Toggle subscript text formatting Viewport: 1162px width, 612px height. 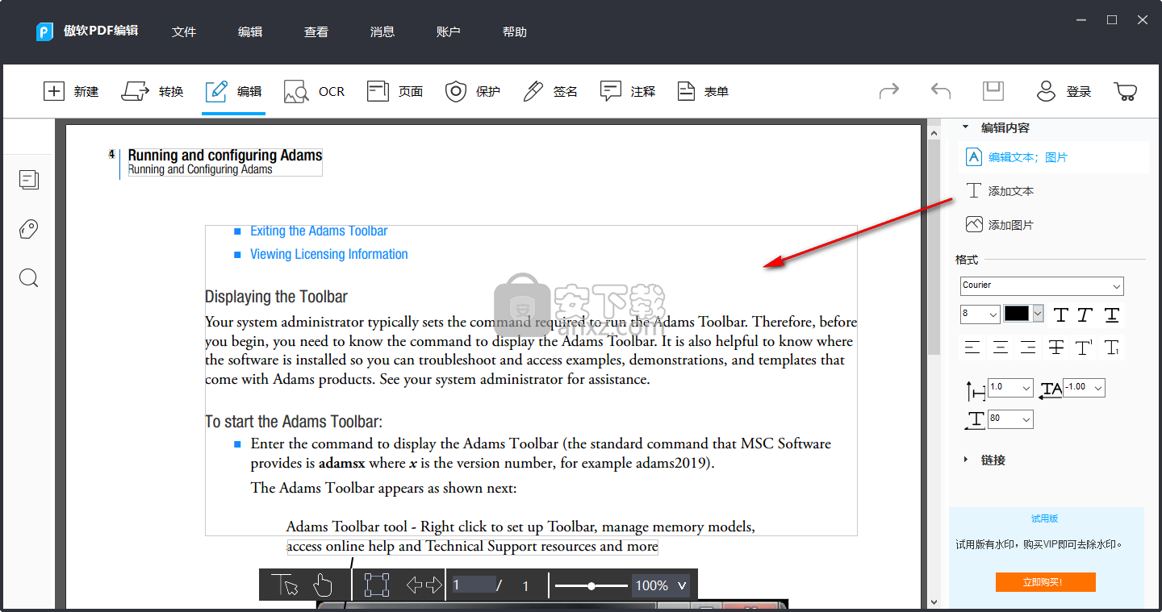(x=1111, y=348)
